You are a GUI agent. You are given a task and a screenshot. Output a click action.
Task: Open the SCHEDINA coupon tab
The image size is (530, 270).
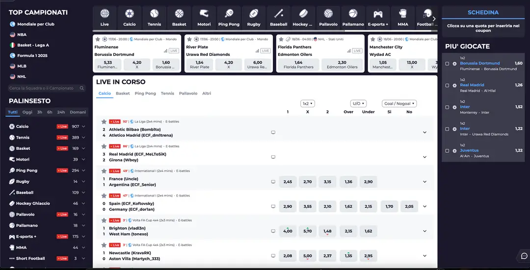point(483,12)
